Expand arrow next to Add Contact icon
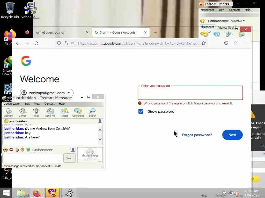 (209, 32)
